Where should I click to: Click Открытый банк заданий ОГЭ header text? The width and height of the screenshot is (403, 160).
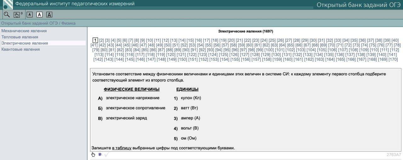point(359,5)
